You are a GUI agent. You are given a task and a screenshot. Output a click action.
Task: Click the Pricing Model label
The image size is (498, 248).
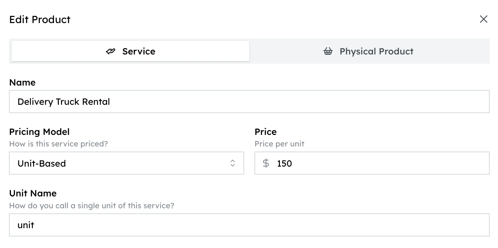pos(40,132)
